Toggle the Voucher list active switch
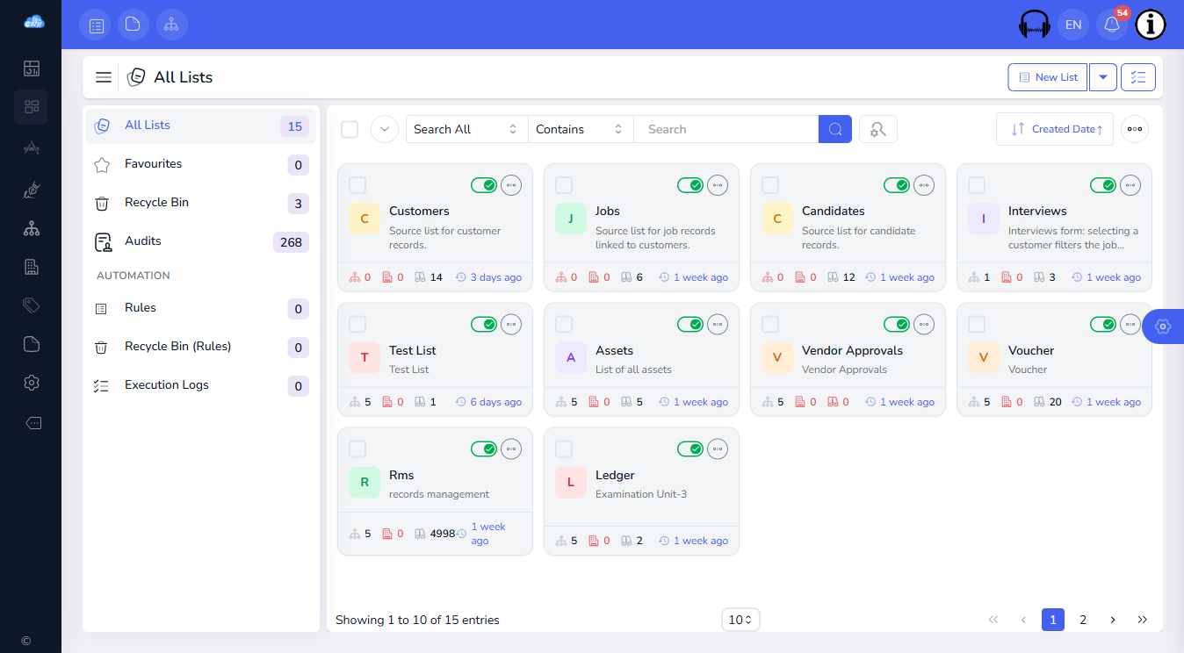The height and width of the screenshot is (653, 1184). click(1103, 325)
